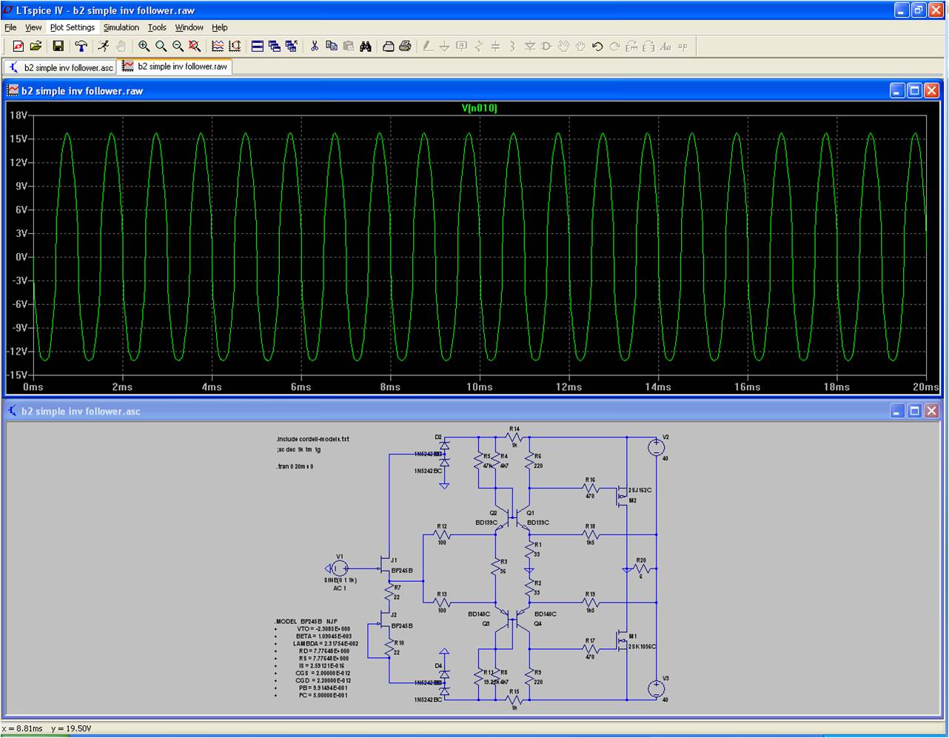Click the Mirror toolbar icon
949x738 pixels.
tap(649, 46)
